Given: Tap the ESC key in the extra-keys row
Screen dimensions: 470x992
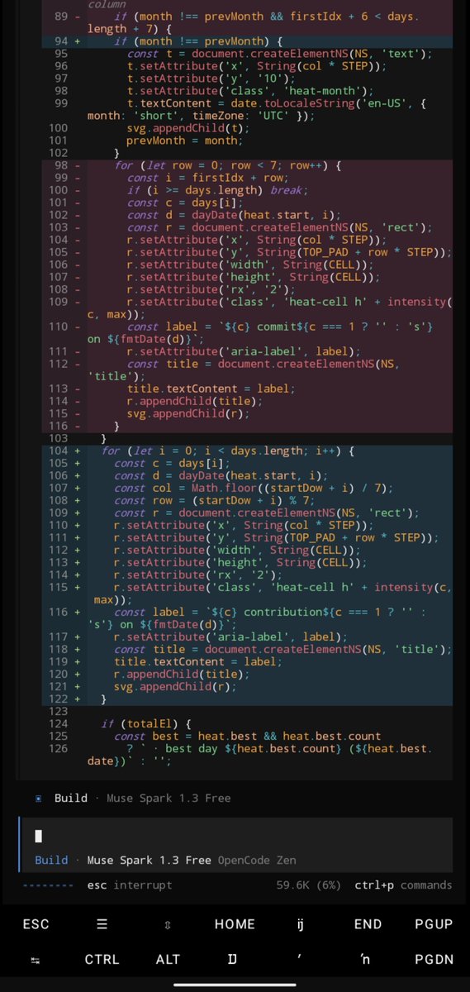Looking at the screenshot, I should tap(36, 924).
